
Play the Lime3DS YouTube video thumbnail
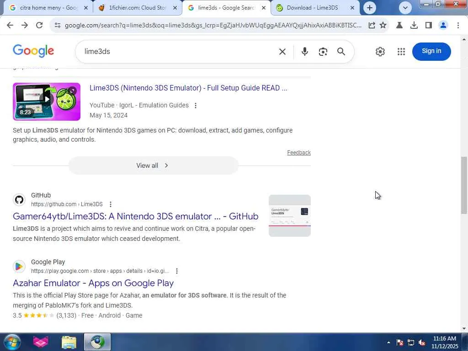click(47, 102)
